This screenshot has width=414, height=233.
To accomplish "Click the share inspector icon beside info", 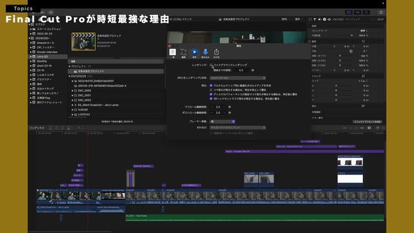I will [329, 19].
